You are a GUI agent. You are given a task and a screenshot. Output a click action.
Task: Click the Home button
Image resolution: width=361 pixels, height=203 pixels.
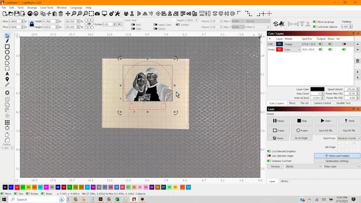(x=278, y=138)
